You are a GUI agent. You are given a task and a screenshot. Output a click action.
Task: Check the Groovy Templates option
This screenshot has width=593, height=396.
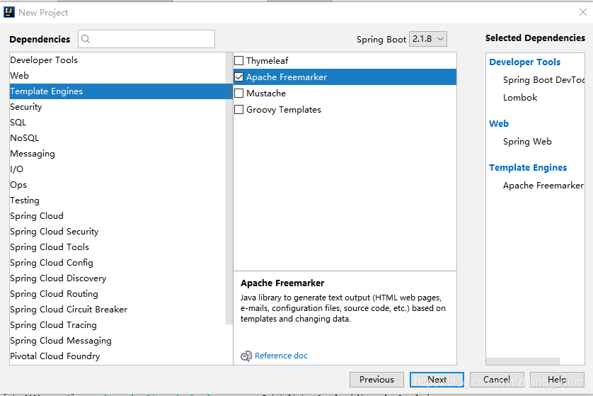click(239, 110)
